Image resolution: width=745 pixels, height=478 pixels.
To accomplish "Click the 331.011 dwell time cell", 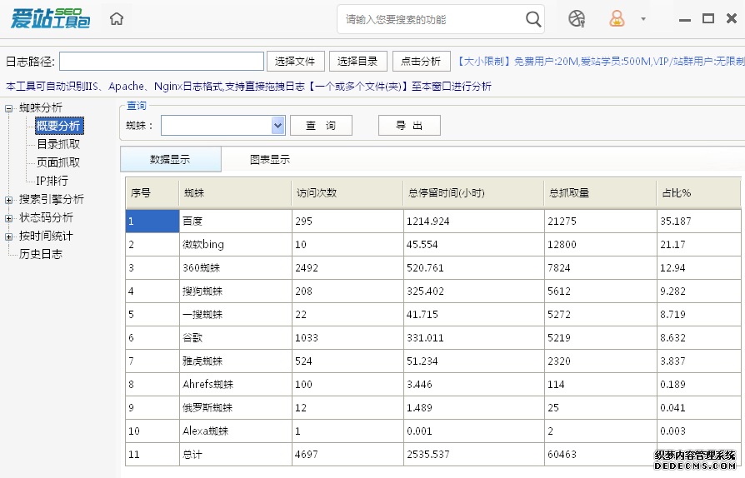I will point(474,337).
